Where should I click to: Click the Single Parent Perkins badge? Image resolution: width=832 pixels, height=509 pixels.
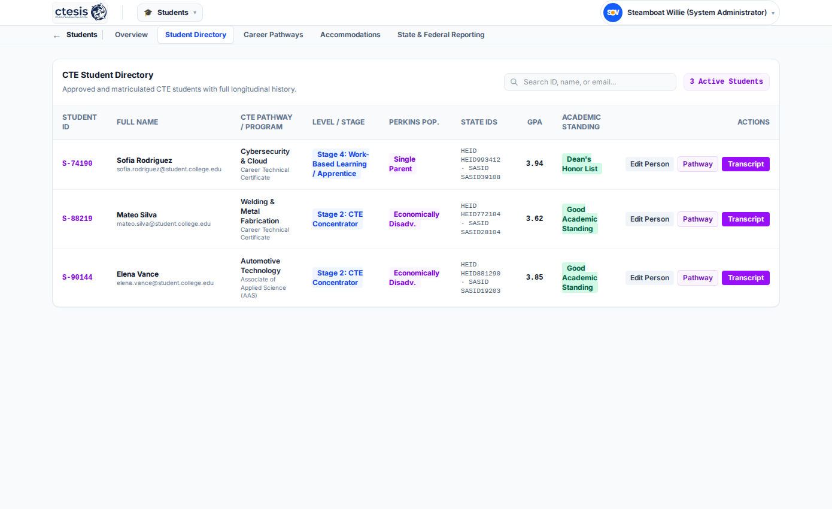point(403,164)
